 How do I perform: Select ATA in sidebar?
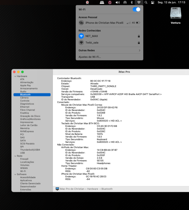(22, 79)
